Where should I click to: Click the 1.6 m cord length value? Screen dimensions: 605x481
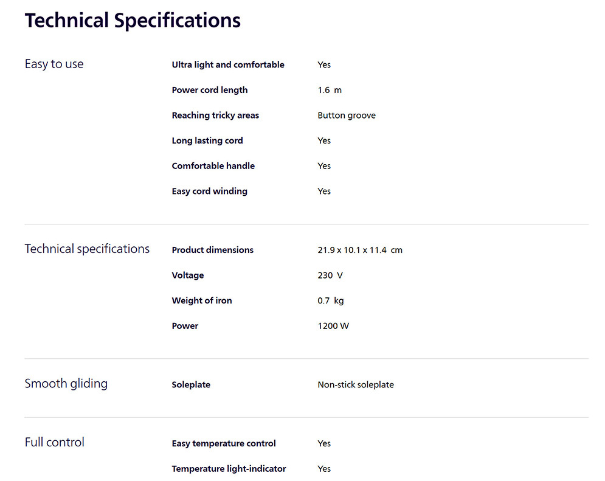[330, 90]
